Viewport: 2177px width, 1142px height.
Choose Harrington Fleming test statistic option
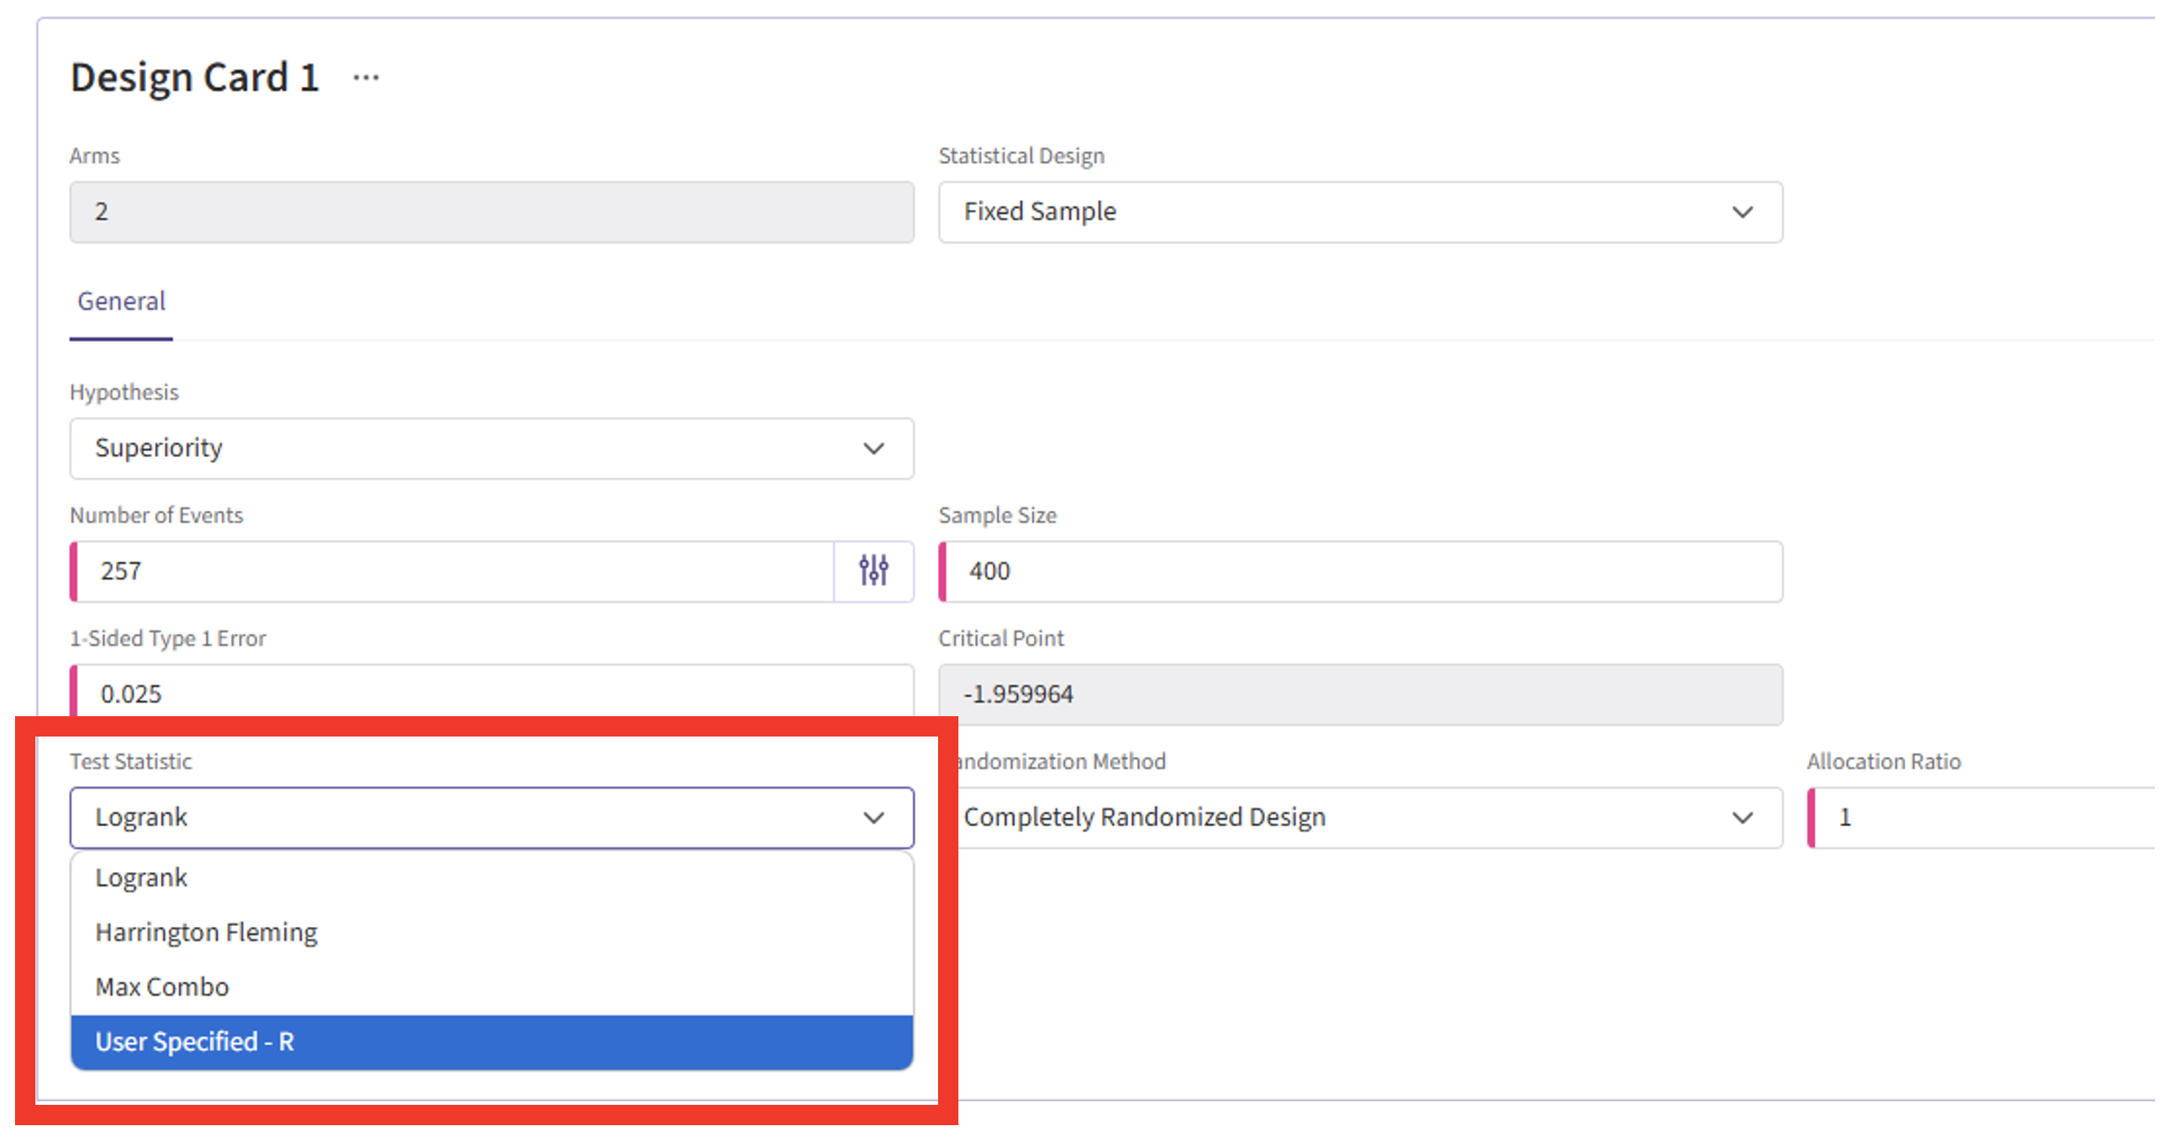click(206, 933)
